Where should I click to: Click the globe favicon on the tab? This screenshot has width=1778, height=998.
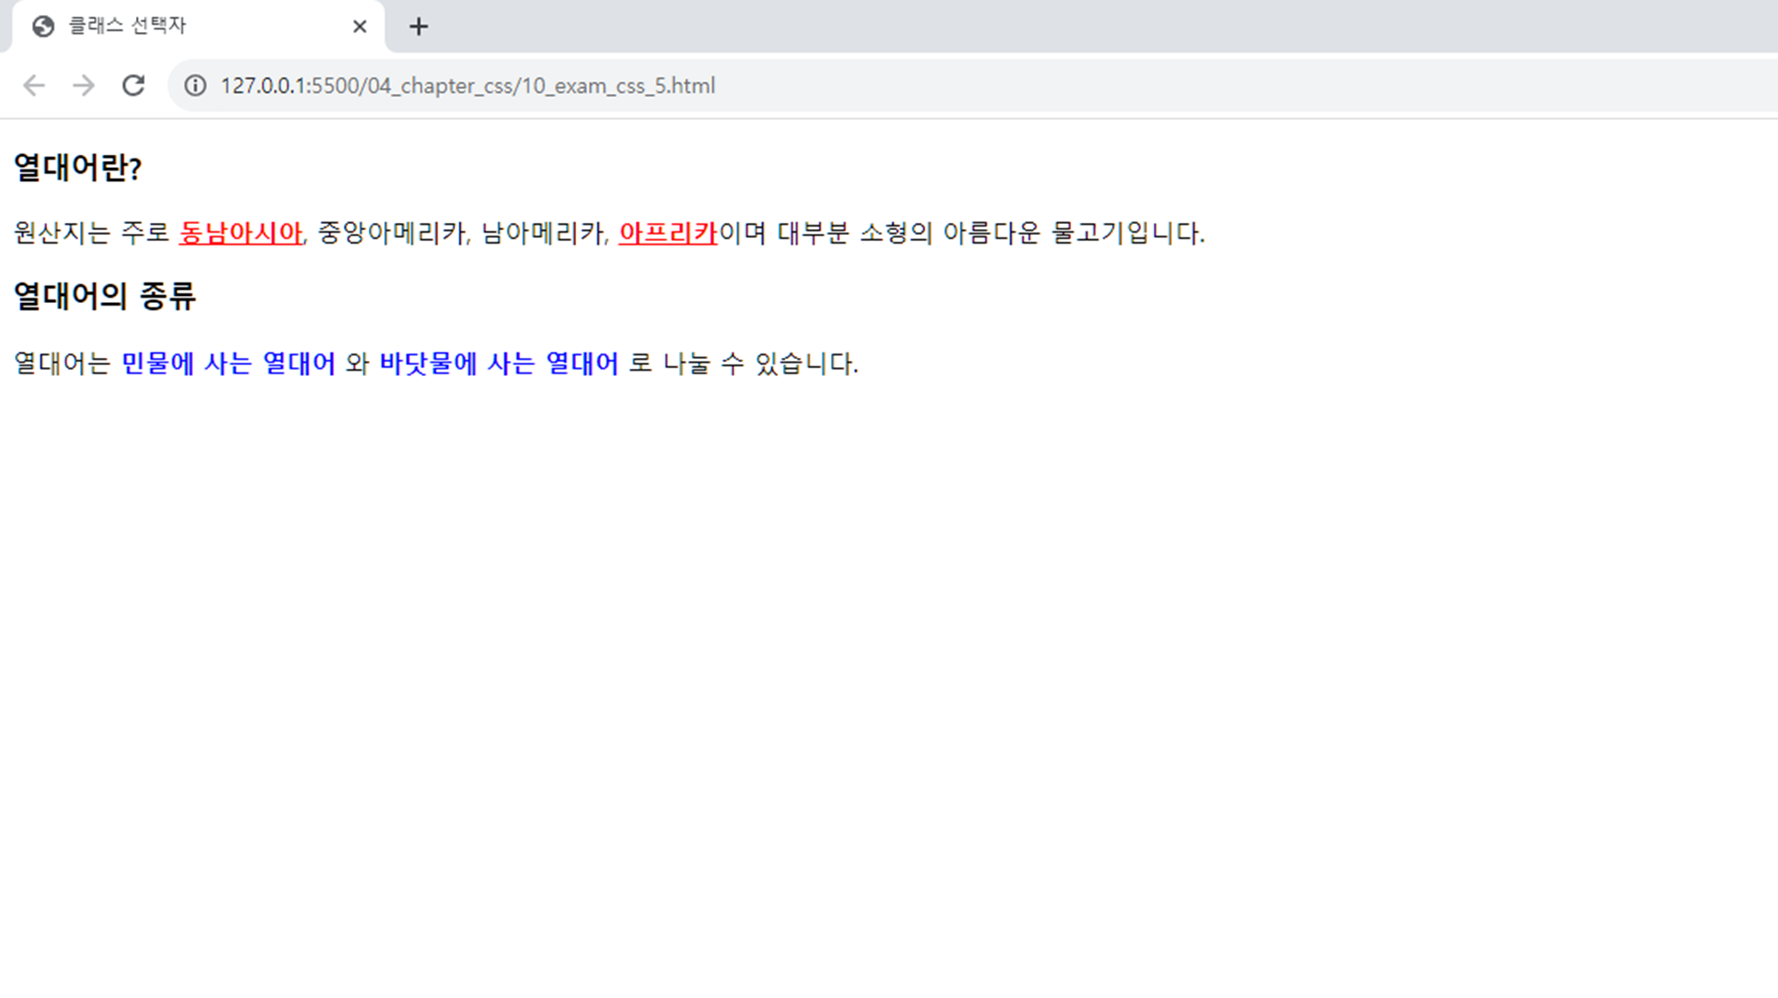[x=43, y=27]
